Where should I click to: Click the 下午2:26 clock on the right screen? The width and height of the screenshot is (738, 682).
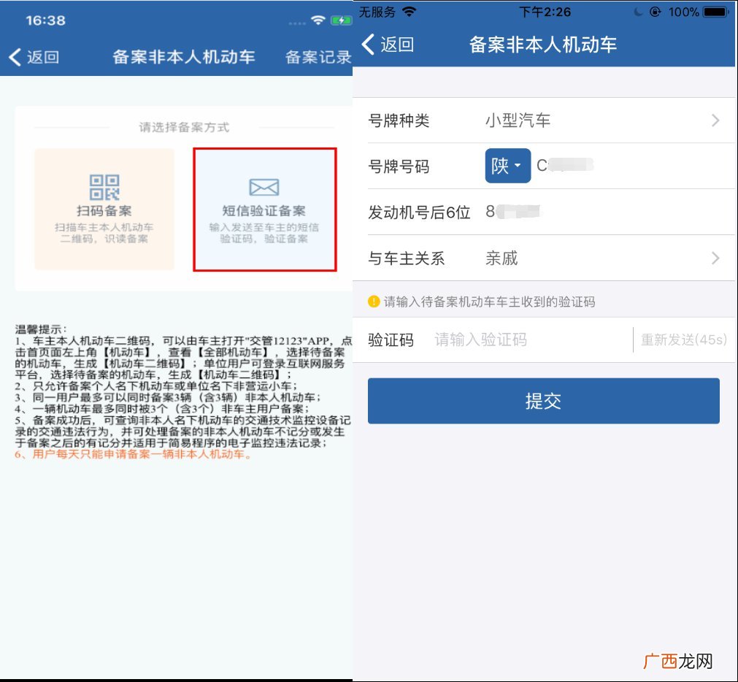tap(545, 12)
